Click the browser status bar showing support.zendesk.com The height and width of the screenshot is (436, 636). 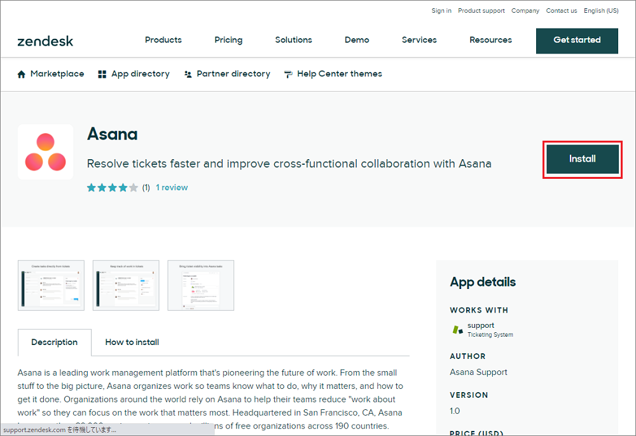coord(107,430)
